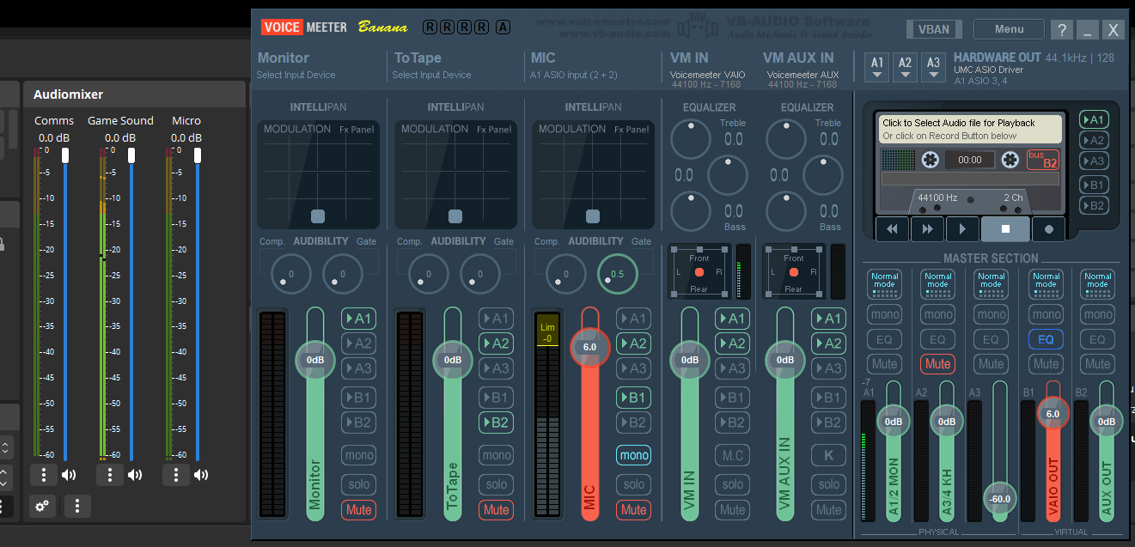Mute the Comms speaker icon in Audiomixer

pyautogui.click(x=69, y=475)
